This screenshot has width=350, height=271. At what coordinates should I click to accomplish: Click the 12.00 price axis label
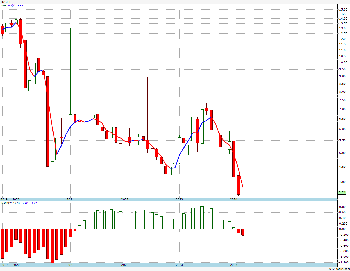(x=343, y=39)
